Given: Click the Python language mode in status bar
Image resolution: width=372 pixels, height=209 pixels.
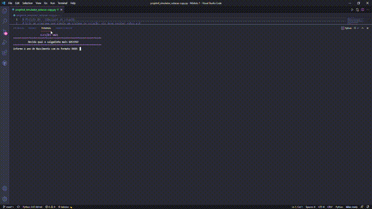Looking at the screenshot, I should coord(339,207).
